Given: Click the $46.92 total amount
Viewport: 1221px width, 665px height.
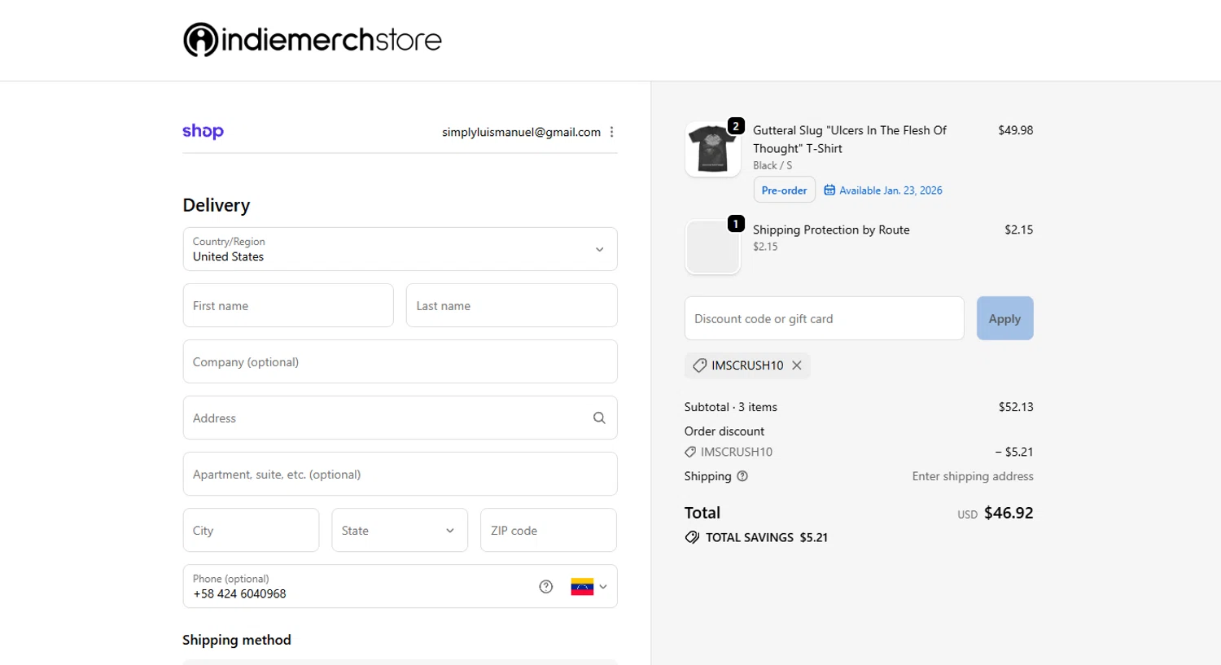Looking at the screenshot, I should (x=1009, y=513).
